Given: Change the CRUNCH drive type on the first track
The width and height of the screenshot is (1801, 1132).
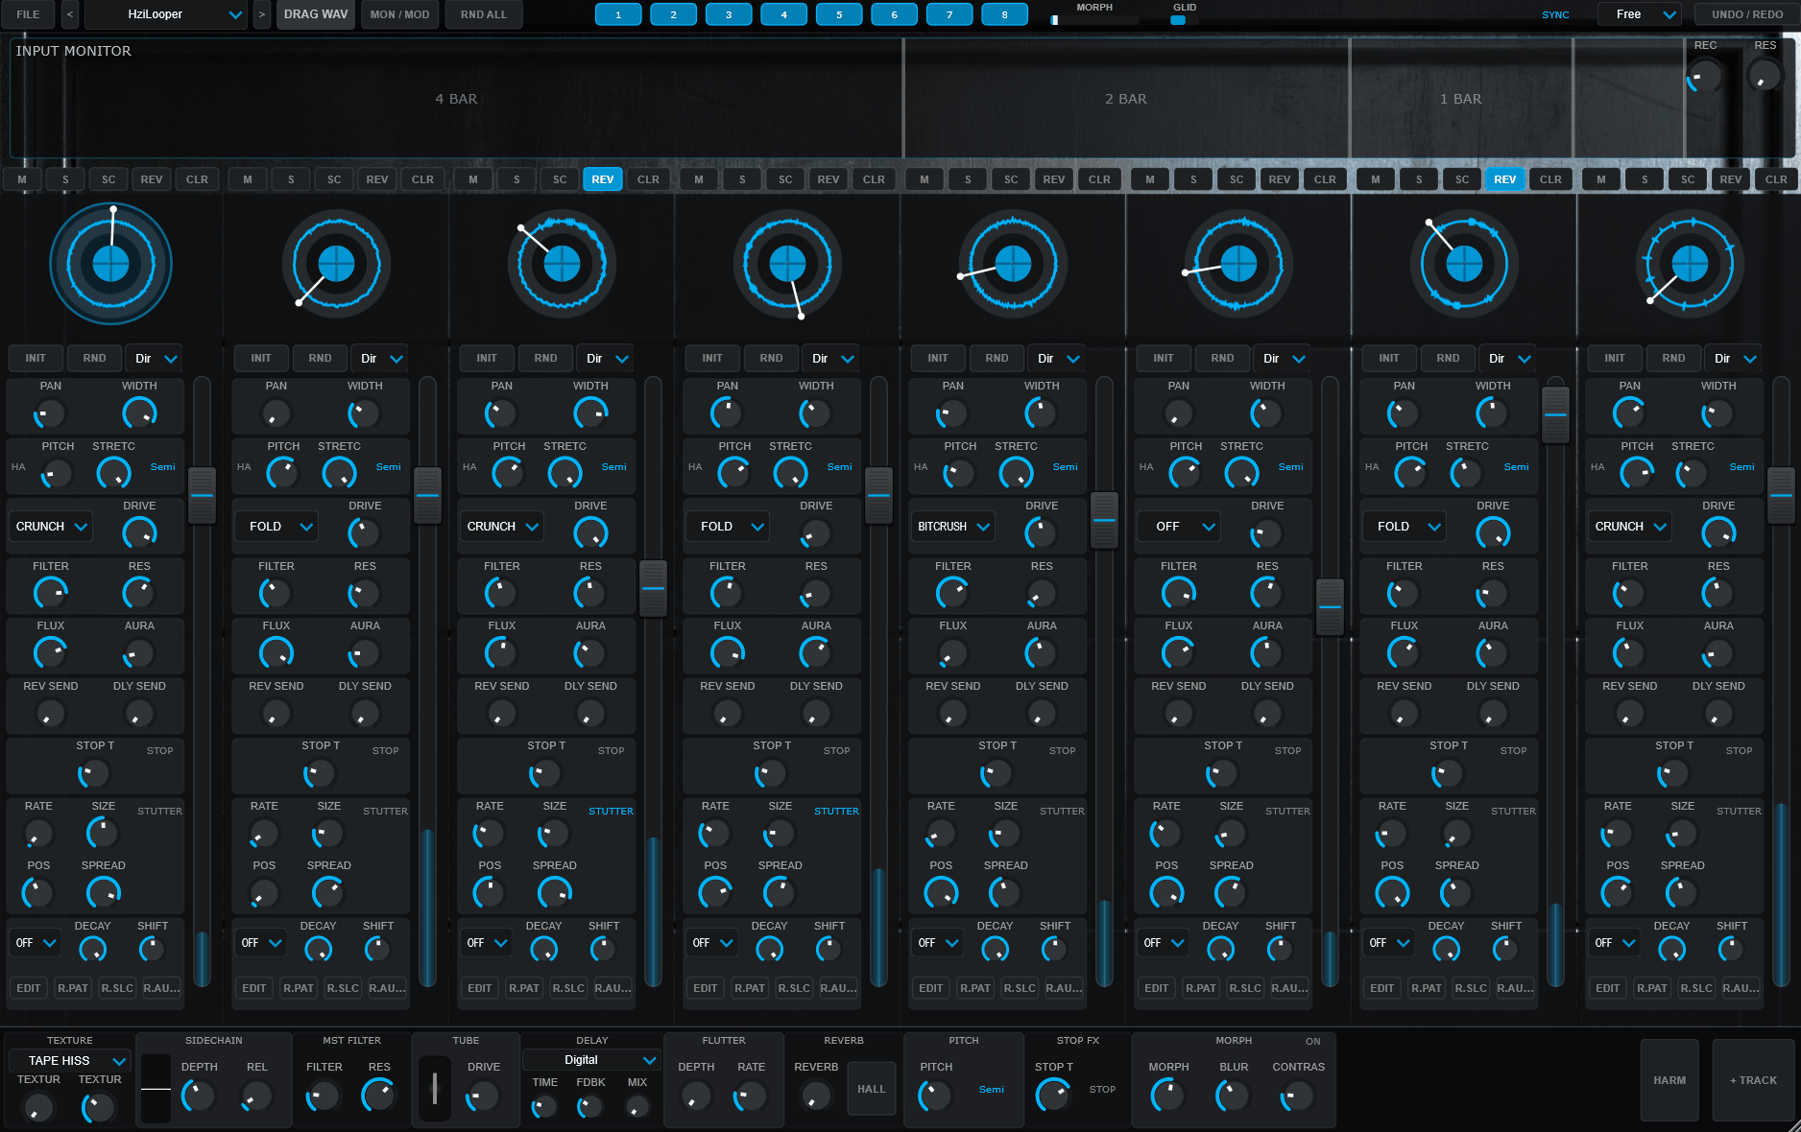Looking at the screenshot, I should point(50,526).
